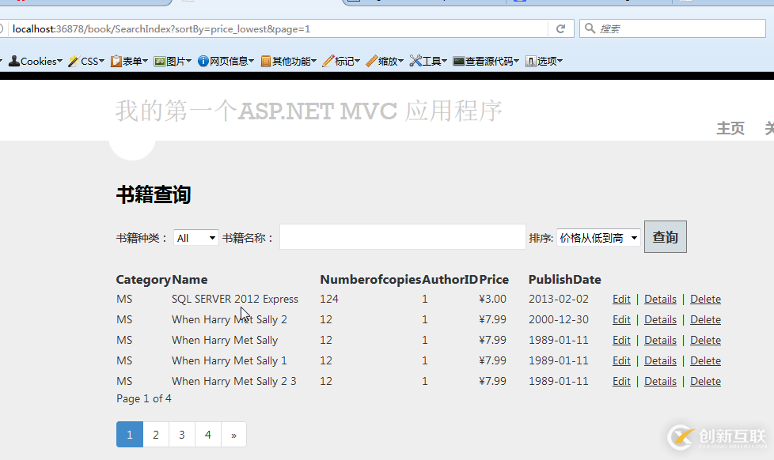The image size is (774, 460).
Task: Click inside the 书籍名称 text field
Action: point(402,236)
